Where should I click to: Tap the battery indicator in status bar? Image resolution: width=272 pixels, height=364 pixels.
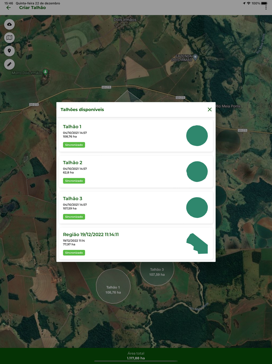coord(264,3)
